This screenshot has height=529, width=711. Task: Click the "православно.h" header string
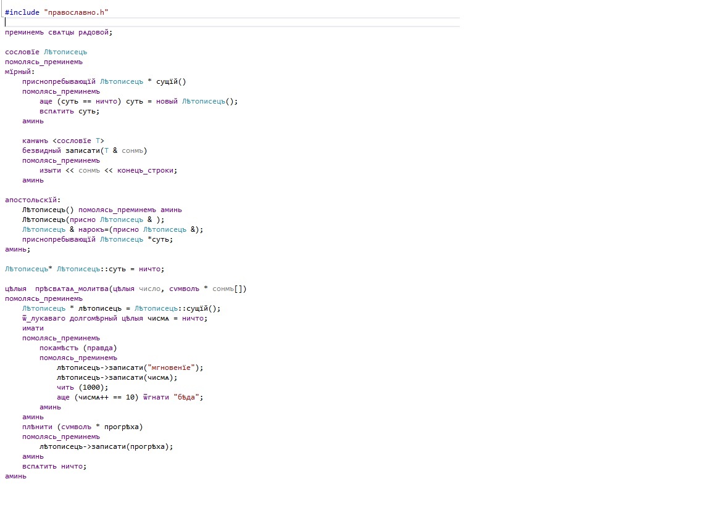[x=78, y=12]
